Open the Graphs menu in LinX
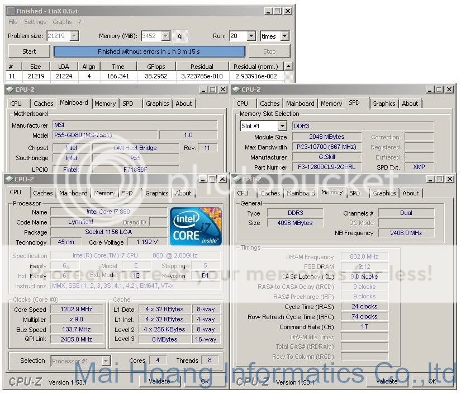 click(62, 22)
